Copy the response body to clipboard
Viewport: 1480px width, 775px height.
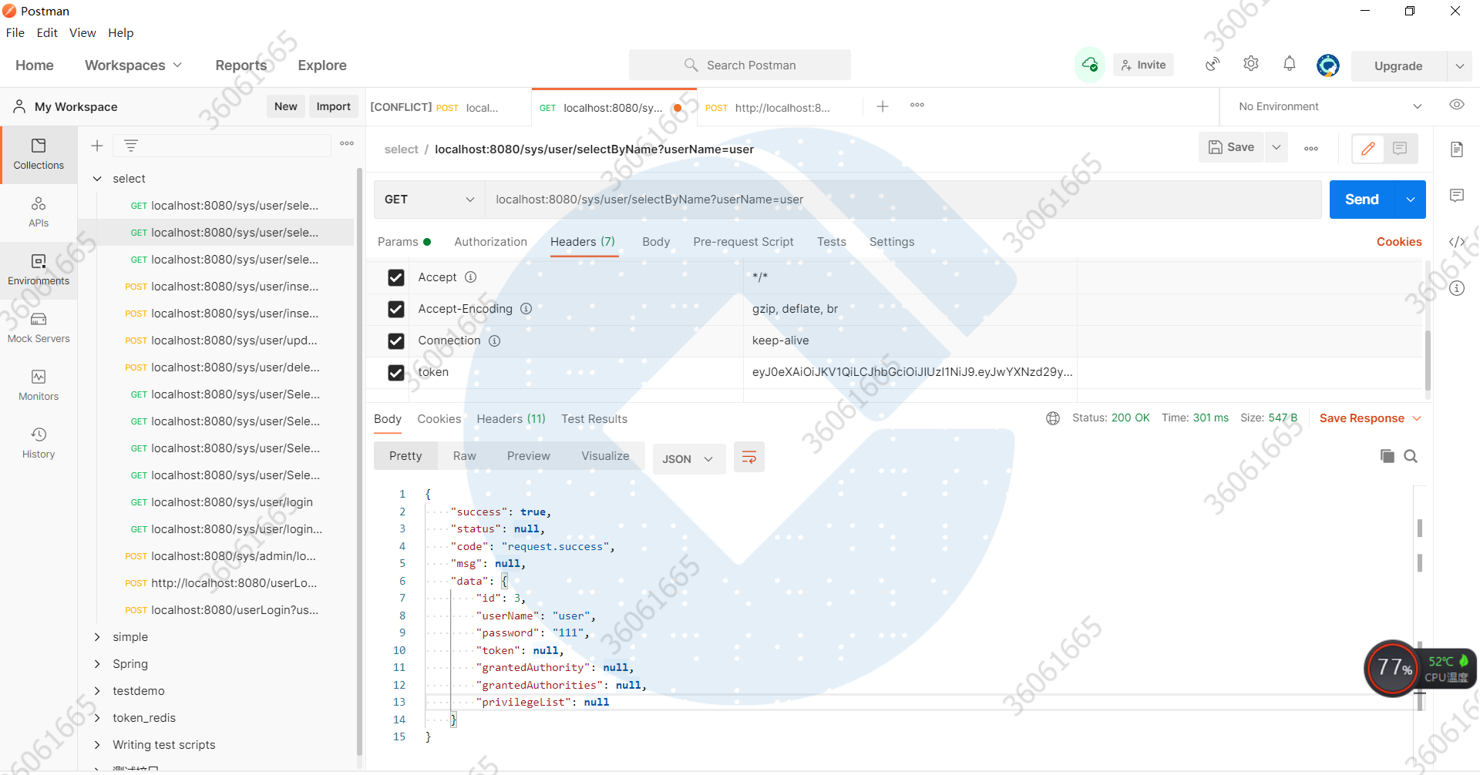click(x=1387, y=456)
